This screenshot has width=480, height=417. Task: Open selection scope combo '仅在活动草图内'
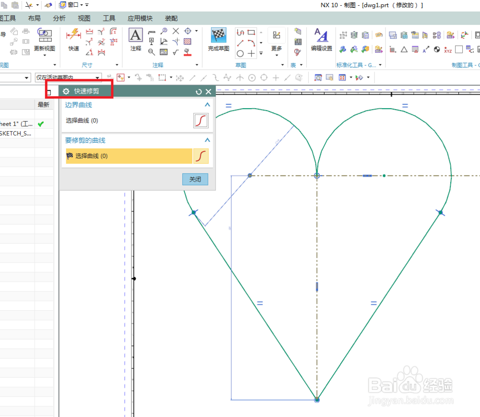[x=68, y=77]
